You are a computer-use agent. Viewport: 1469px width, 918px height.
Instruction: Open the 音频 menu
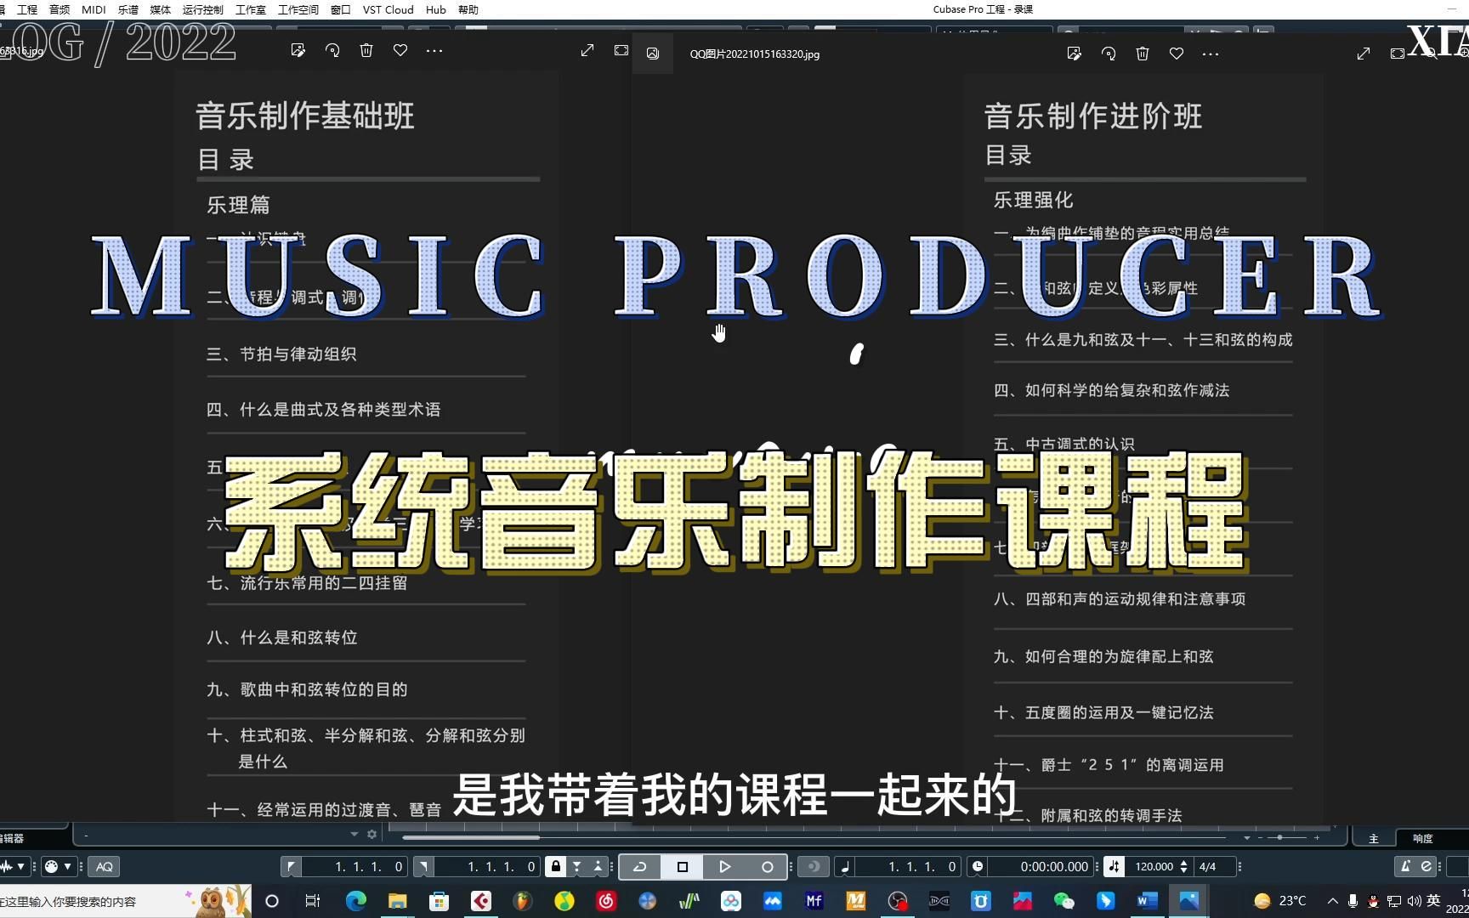point(60,9)
